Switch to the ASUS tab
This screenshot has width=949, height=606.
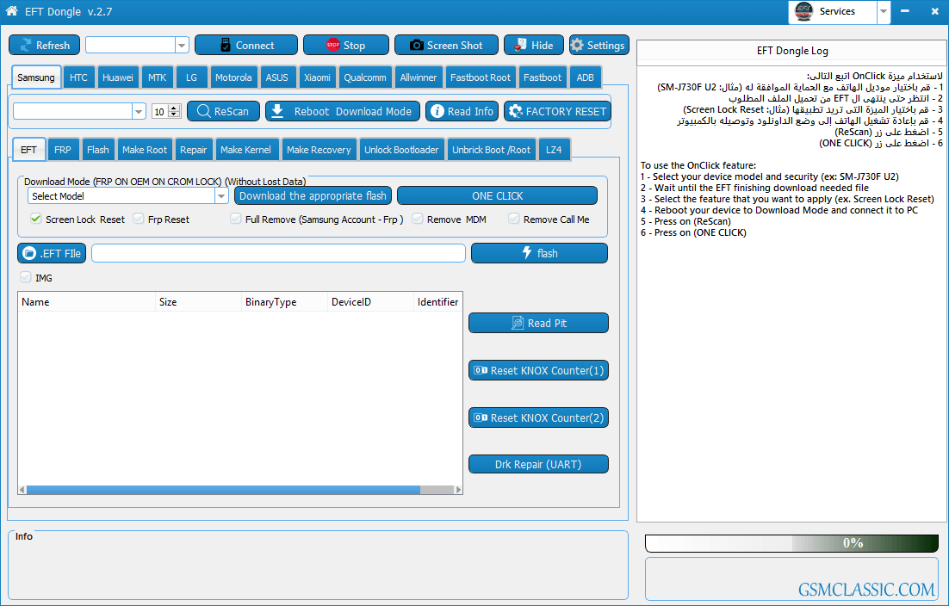point(277,77)
